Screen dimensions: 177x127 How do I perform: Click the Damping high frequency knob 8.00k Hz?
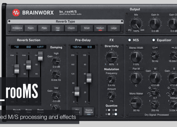click(56, 74)
